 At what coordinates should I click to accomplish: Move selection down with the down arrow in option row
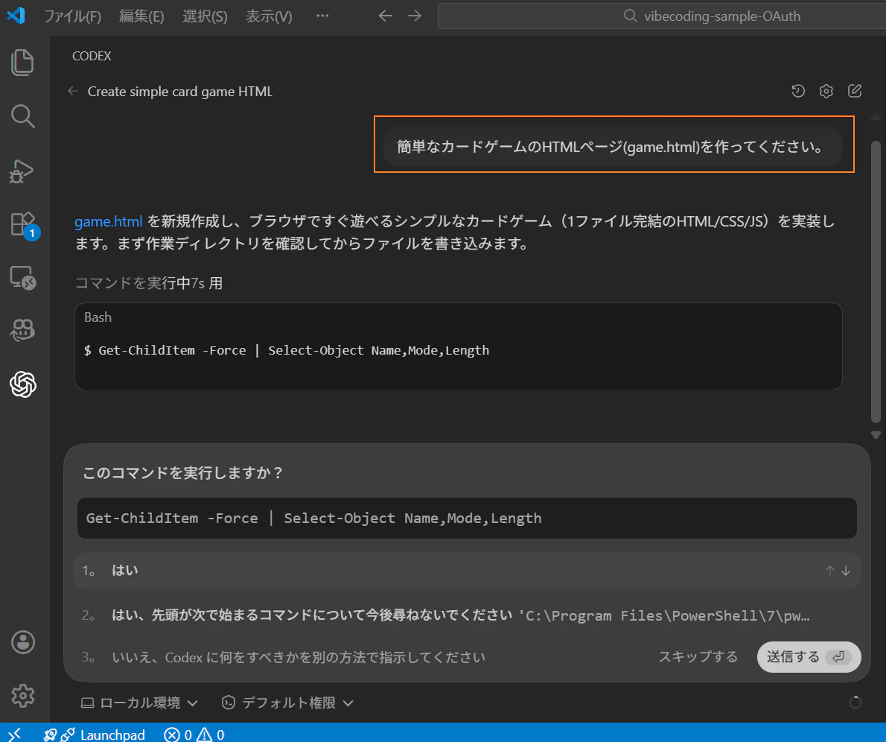click(846, 571)
